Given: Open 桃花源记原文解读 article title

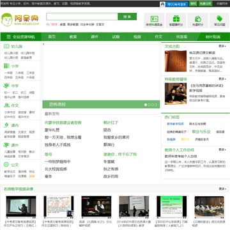Looking at the screenshot, I should (x=202, y=52).
